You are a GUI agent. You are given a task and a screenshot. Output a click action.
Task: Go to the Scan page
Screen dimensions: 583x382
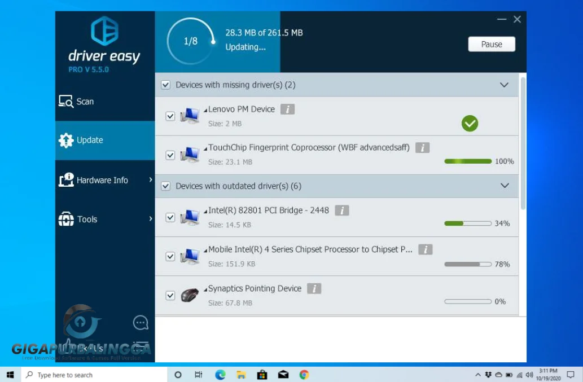click(x=85, y=102)
